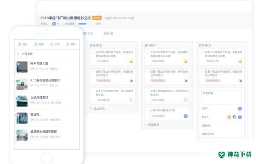
Task: Click plus icon before 添加任务 in 进行中 column
Action: 145,125
